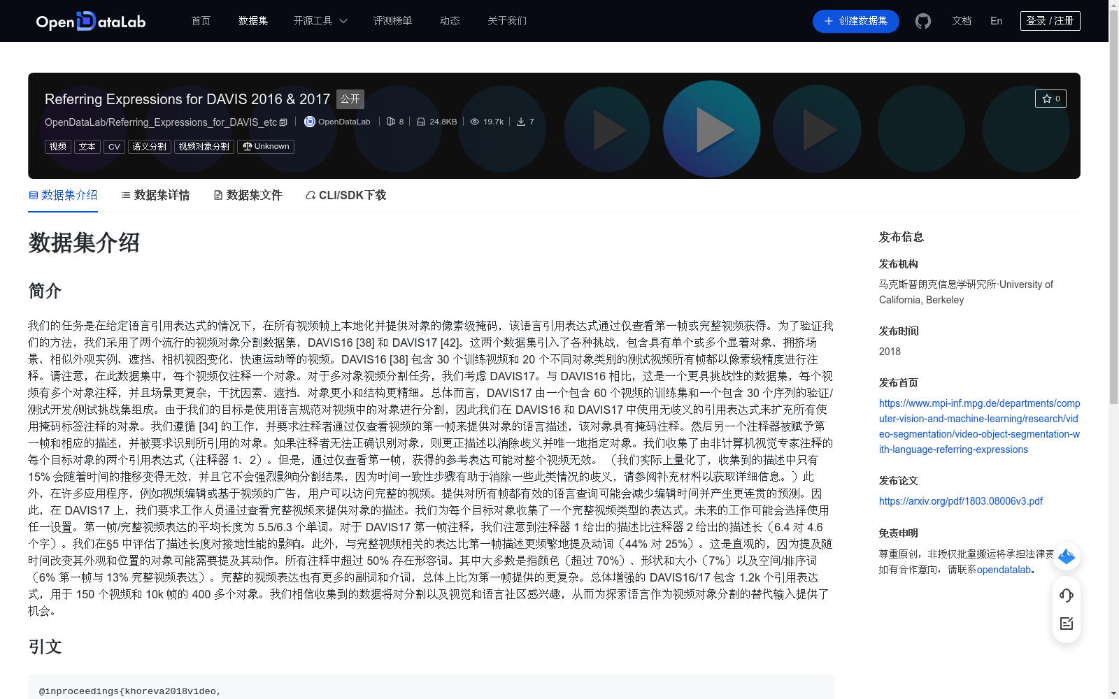Click the 发布时间 value 2018
The image size is (1119, 699).
pyautogui.click(x=890, y=352)
